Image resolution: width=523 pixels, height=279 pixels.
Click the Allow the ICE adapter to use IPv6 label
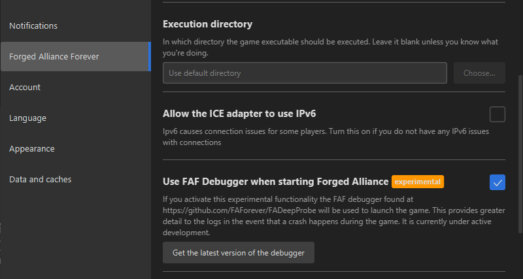click(239, 114)
